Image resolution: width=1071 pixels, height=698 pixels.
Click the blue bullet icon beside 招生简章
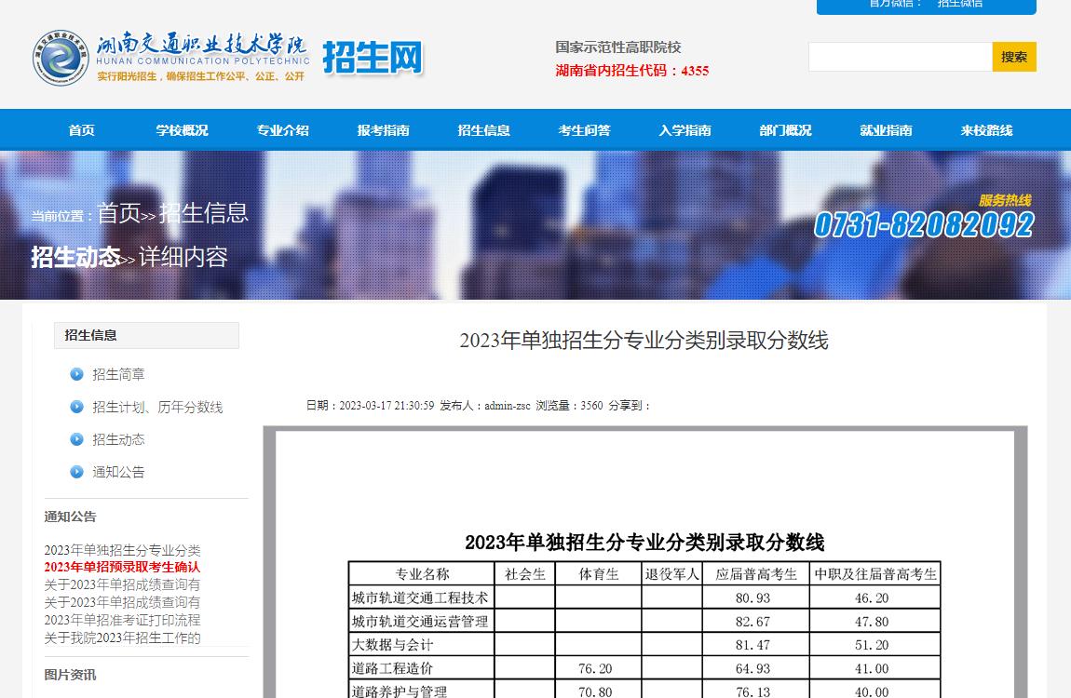(x=76, y=374)
